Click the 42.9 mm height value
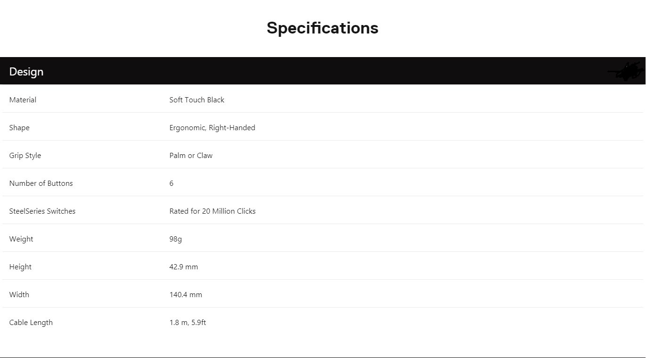This screenshot has width=646, height=358. [x=184, y=267]
